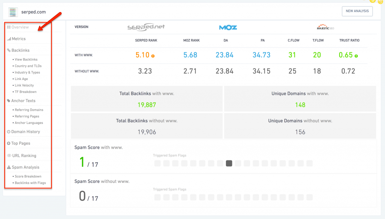Click the serped.com site favicon
385x219 pixels.
pos(13,12)
